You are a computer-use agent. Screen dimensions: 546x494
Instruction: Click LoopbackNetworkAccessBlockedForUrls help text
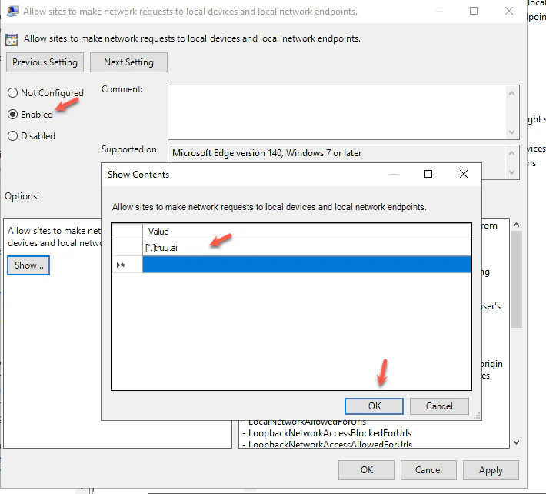click(x=329, y=433)
